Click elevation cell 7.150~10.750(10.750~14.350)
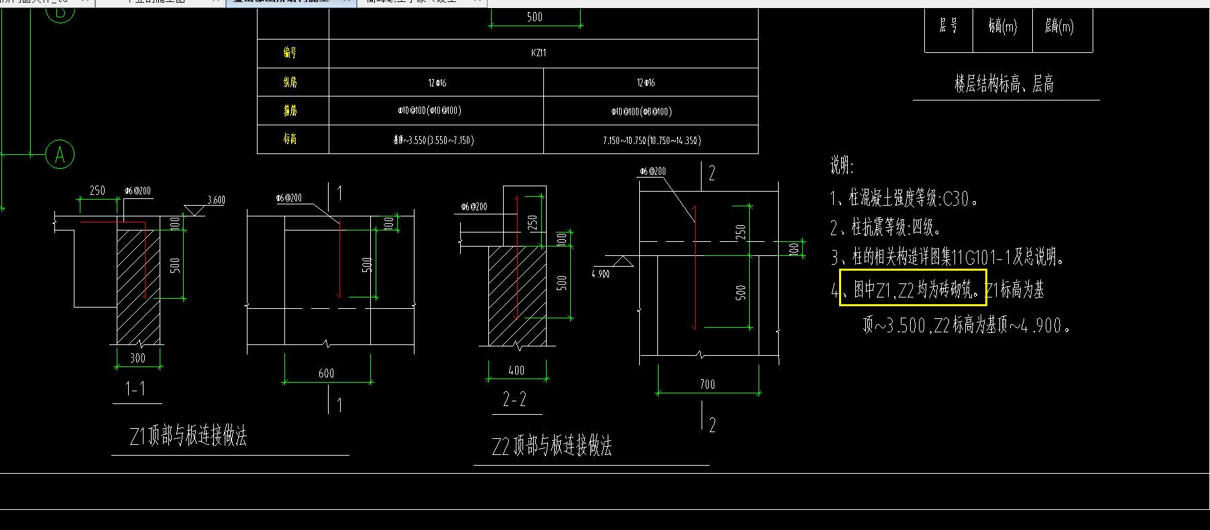The height and width of the screenshot is (530, 1210). click(x=652, y=140)
